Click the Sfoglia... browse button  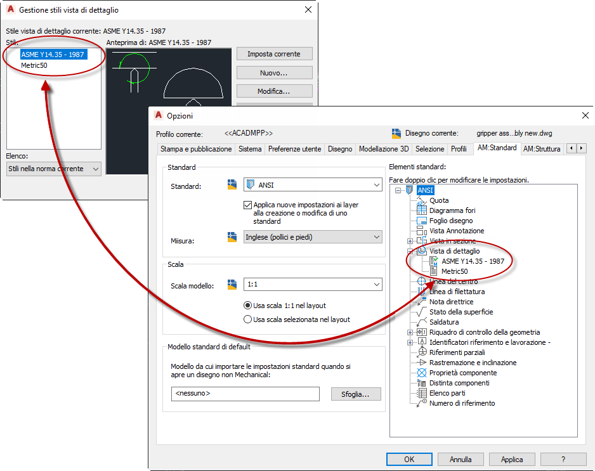click(x=356, y=394)
